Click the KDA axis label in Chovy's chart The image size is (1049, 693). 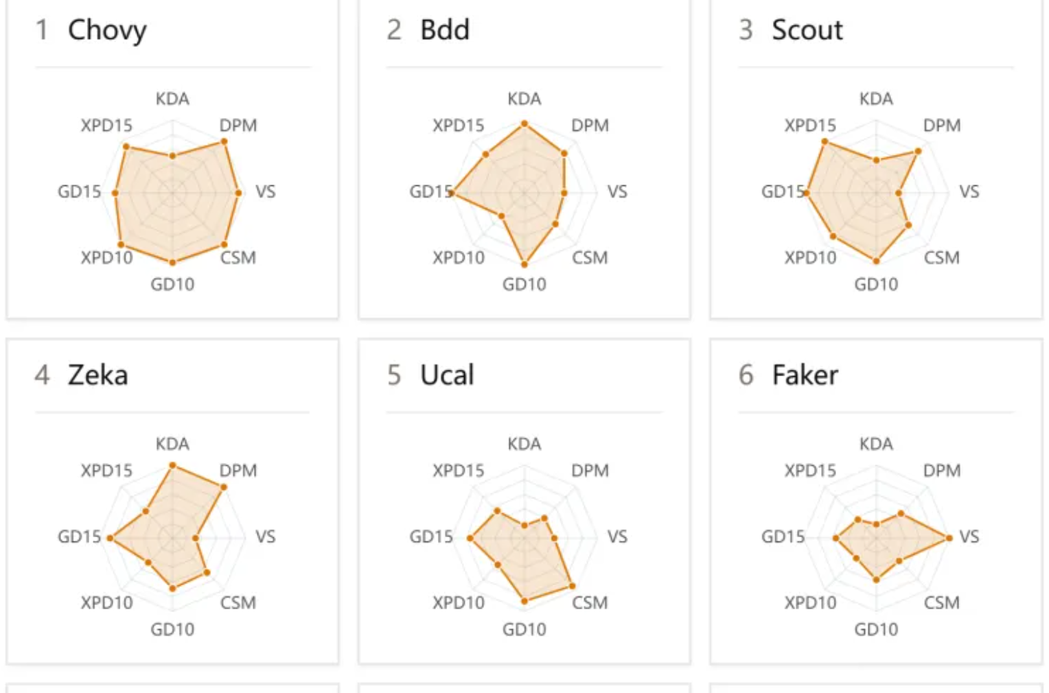point(172,99)
